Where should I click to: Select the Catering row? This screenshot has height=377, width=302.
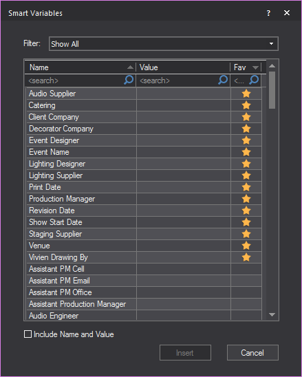[144, 105]
